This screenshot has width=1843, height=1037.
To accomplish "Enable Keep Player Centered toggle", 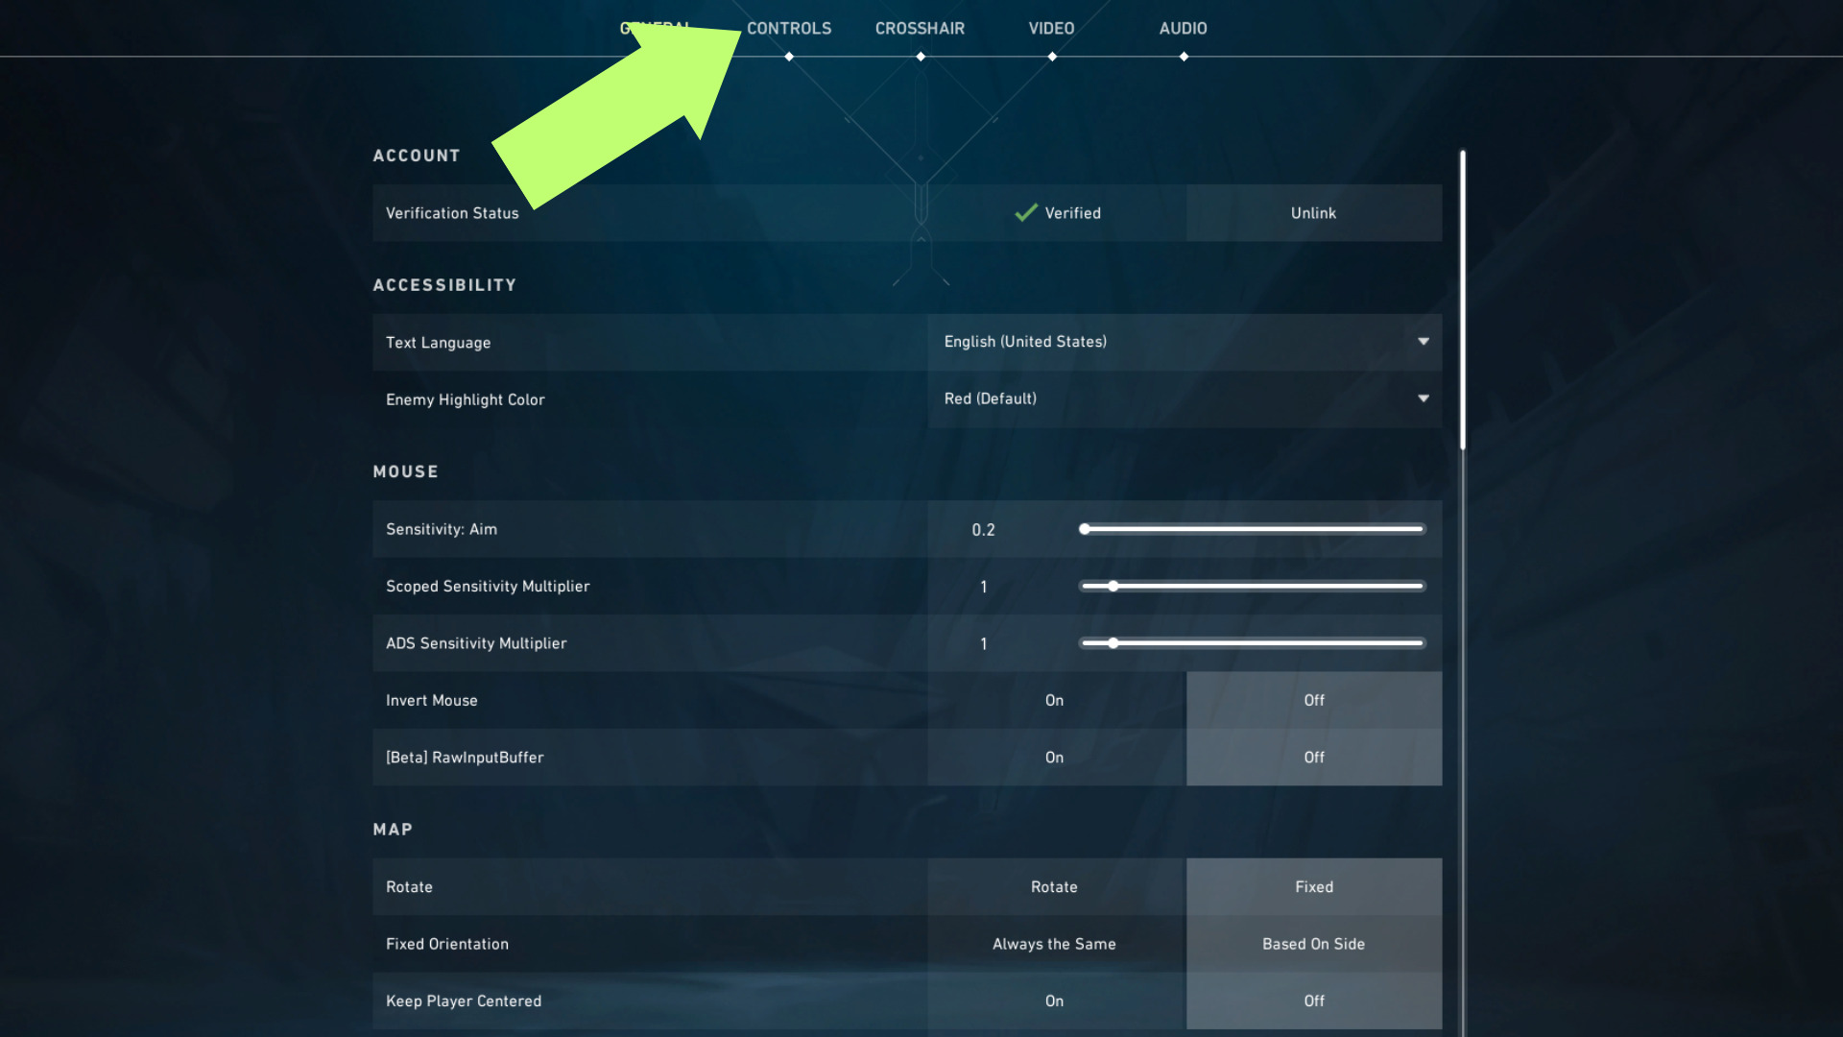I will [1053, 999].
